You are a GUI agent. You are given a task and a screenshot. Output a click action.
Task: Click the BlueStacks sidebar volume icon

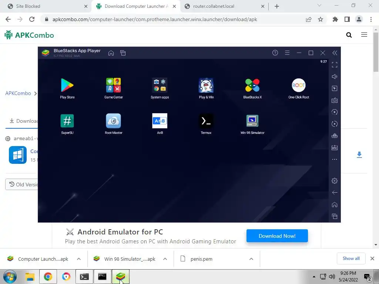[x=335, y=77]
